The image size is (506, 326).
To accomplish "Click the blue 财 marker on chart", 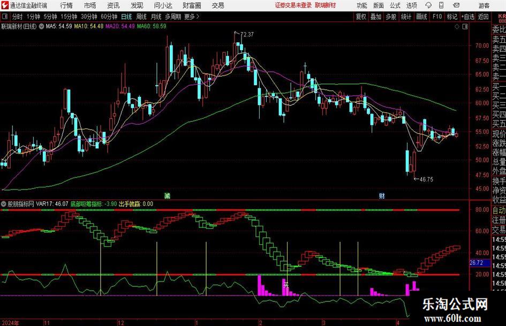I will coord(382,195).
